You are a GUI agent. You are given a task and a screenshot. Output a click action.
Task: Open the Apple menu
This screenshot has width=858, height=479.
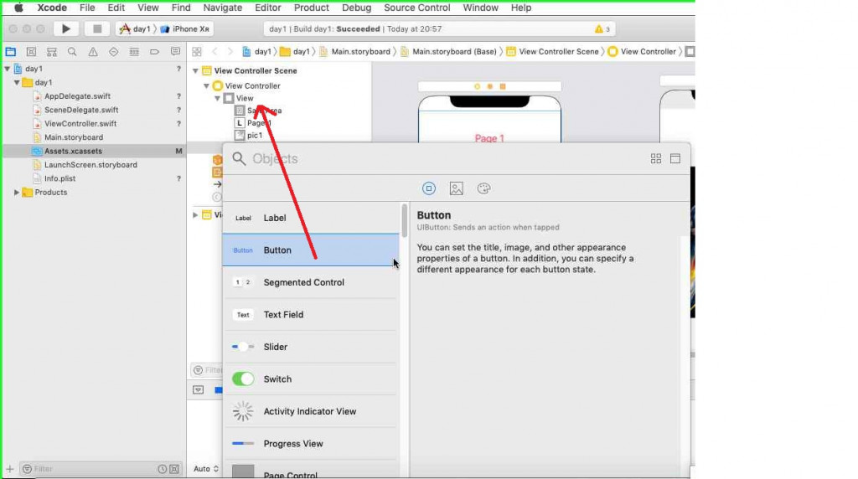(18, 8)
